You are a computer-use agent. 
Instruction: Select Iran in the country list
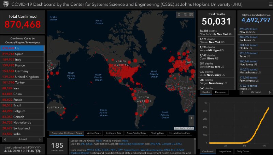tap(22, 88)
